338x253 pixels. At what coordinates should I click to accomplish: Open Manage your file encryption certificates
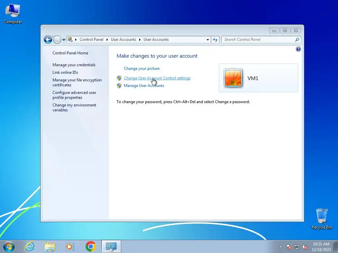[77, 82]
